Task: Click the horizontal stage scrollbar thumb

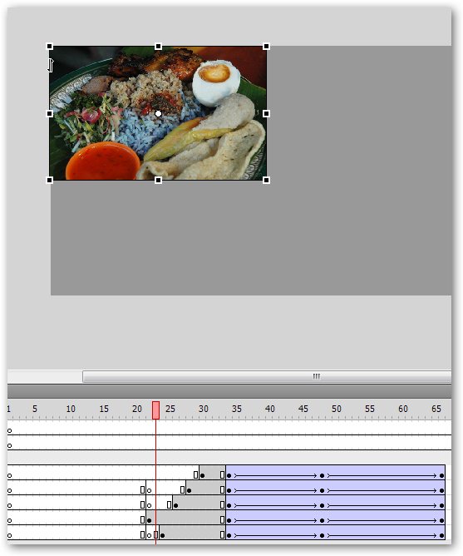Action: (x=267, y=376)
